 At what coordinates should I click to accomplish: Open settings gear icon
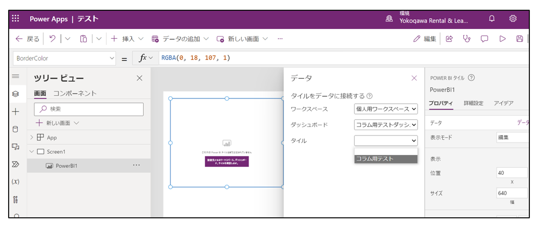pyautogui.click(x=513, y=18)
